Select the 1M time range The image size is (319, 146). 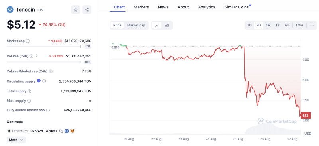coord(268,25)
